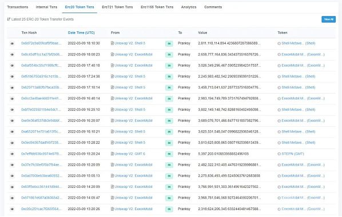This screenshot has height=217, width=342.
Task: Click the eye icon for the 17:40:18 transaction
Action: tap(12, 66)
